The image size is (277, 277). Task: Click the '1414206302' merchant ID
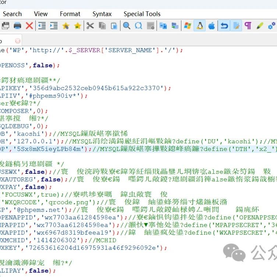point(56,240)
